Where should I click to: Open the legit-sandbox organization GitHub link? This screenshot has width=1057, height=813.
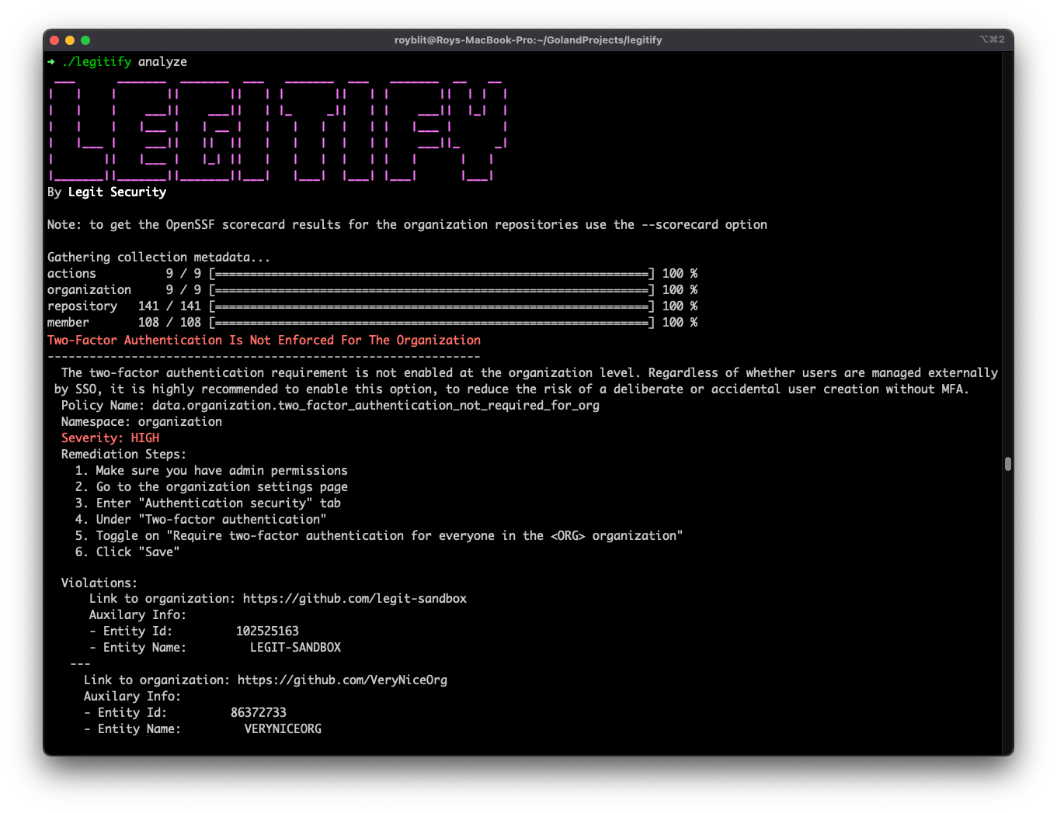click(x=354, y=598)
